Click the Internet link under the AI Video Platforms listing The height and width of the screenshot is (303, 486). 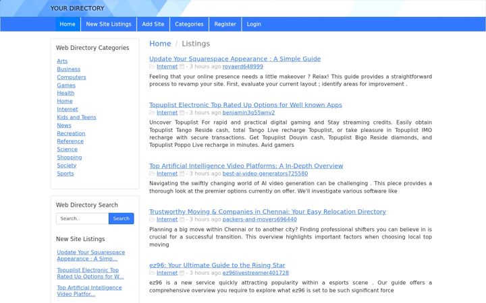point(167,174)
